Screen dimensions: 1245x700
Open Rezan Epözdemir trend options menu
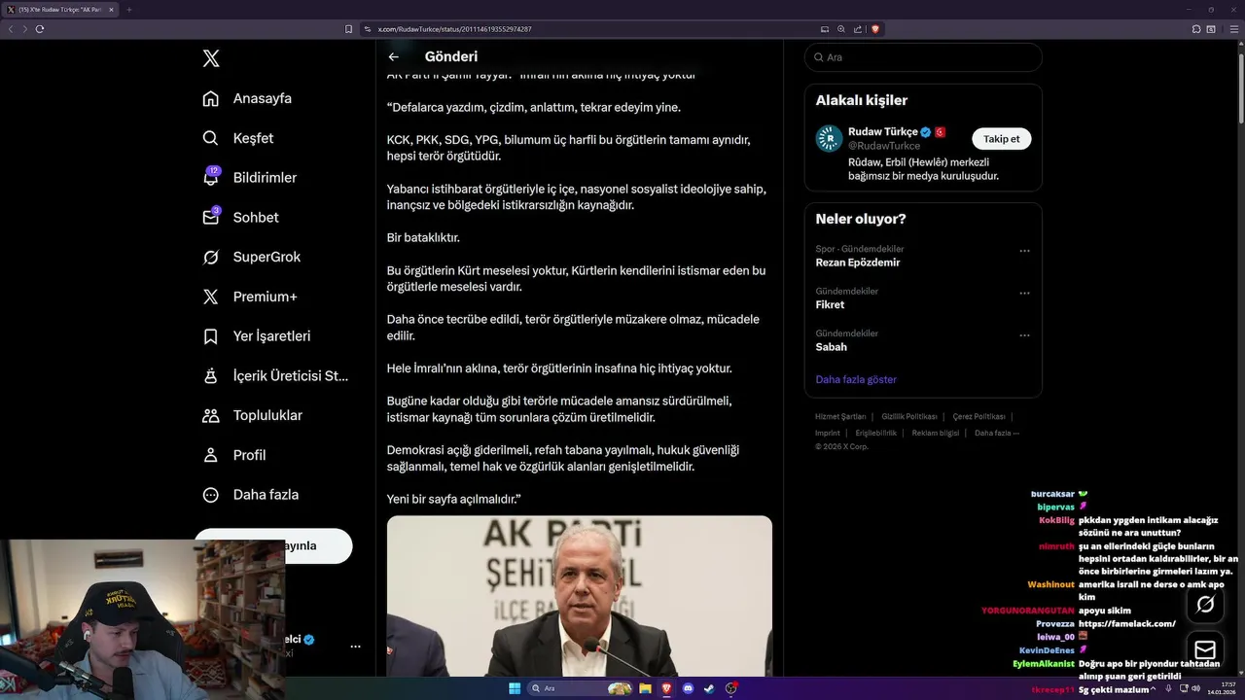(x=1024, y=251)
